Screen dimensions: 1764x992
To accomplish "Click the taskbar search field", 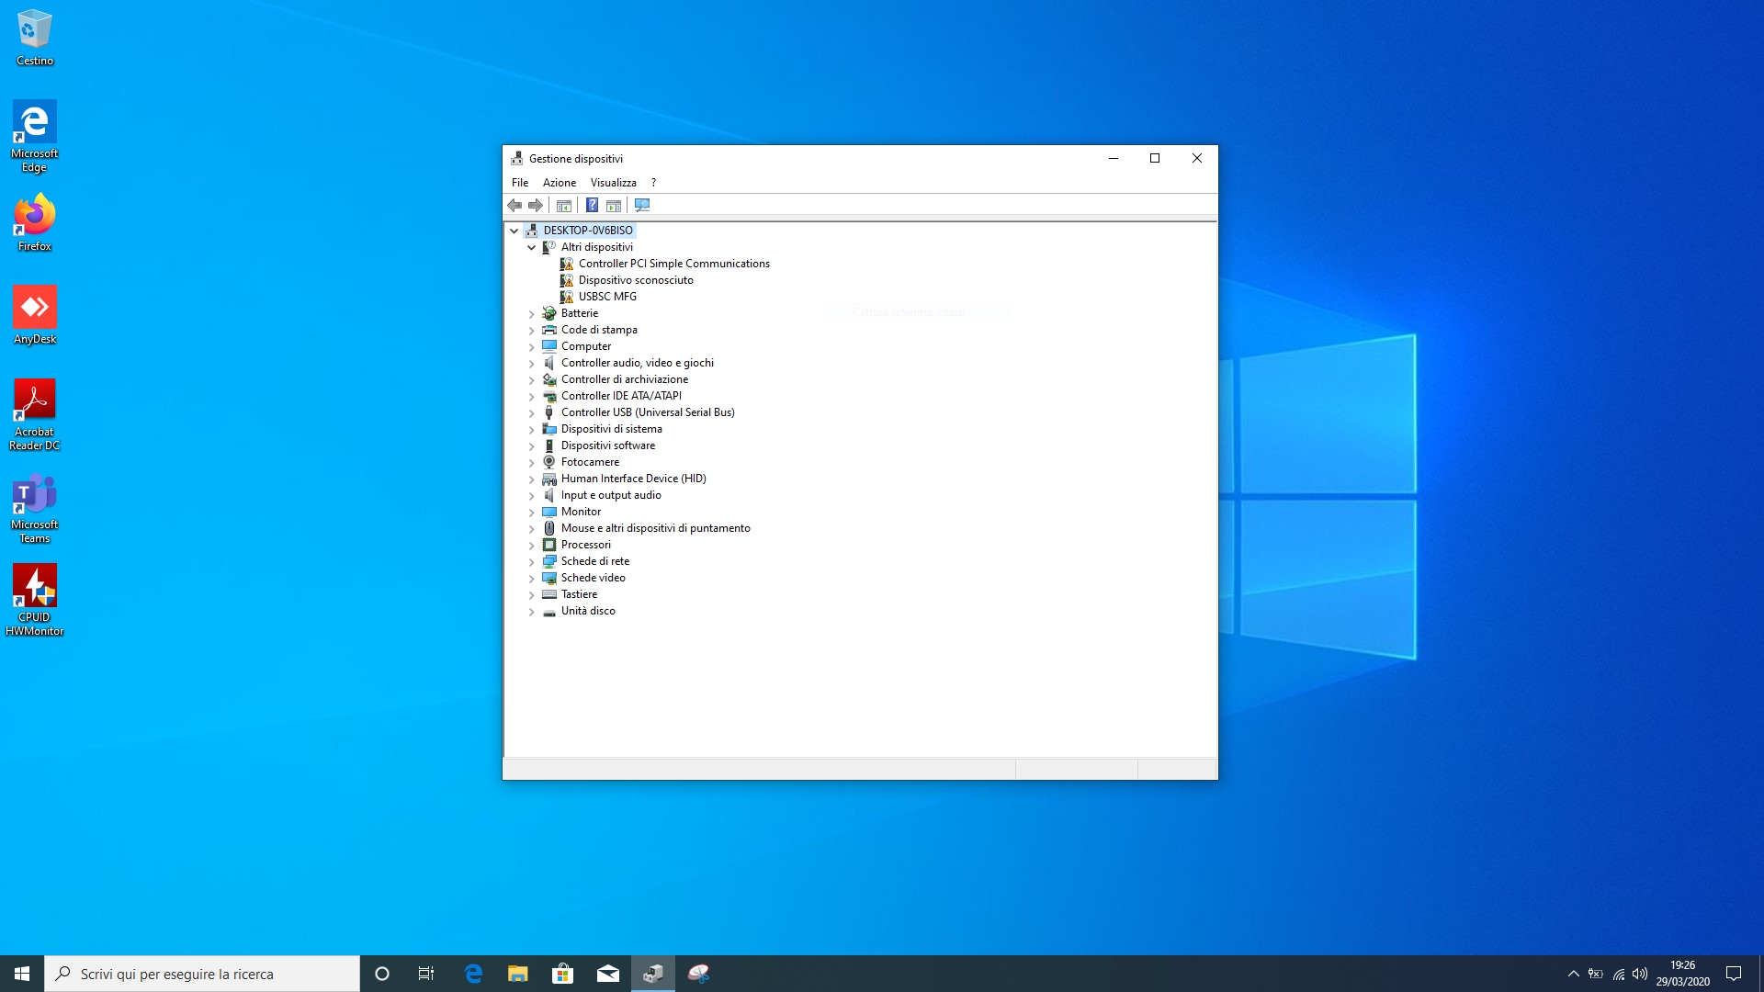I will 202,974.
